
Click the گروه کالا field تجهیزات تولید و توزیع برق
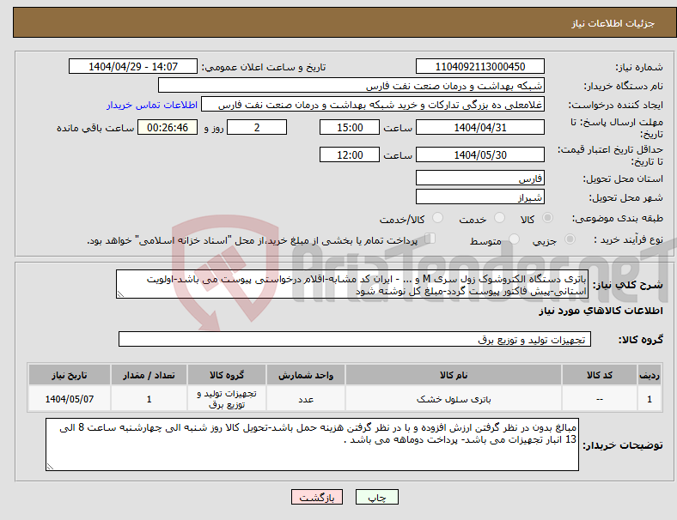355,339
